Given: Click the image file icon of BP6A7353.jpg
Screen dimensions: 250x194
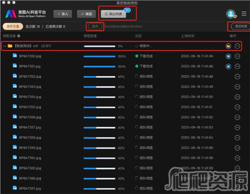Looking at the screenshot, I should pos(15,87).
